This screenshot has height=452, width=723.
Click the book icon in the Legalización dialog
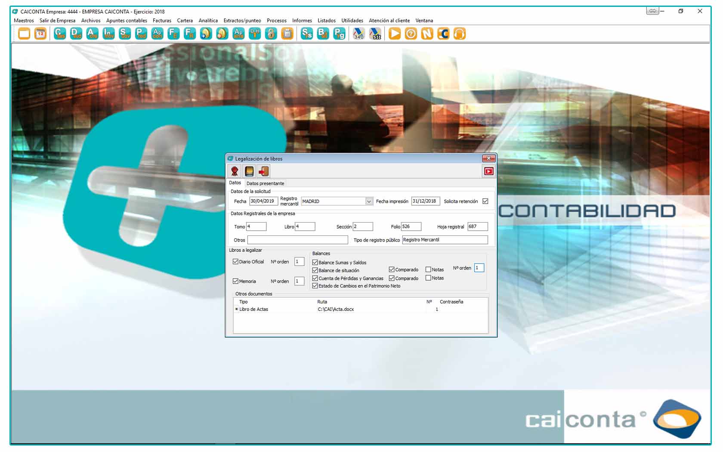coord(249,171)
